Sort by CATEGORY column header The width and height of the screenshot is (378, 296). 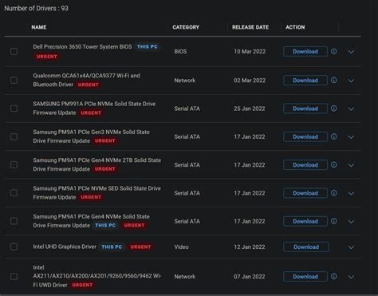coord(186,27)
